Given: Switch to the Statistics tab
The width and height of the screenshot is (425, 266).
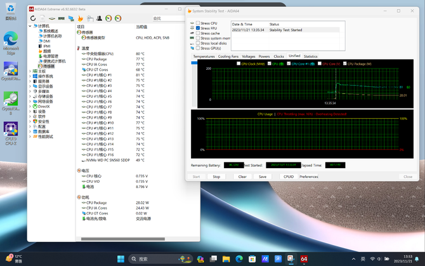Looking at the screenshot, I should [310, 57].
